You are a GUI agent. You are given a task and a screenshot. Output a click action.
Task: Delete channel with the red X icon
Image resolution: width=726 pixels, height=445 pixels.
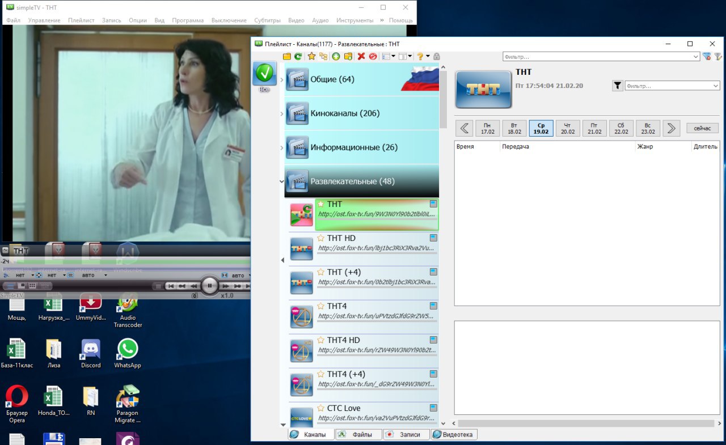click(361, 56)
